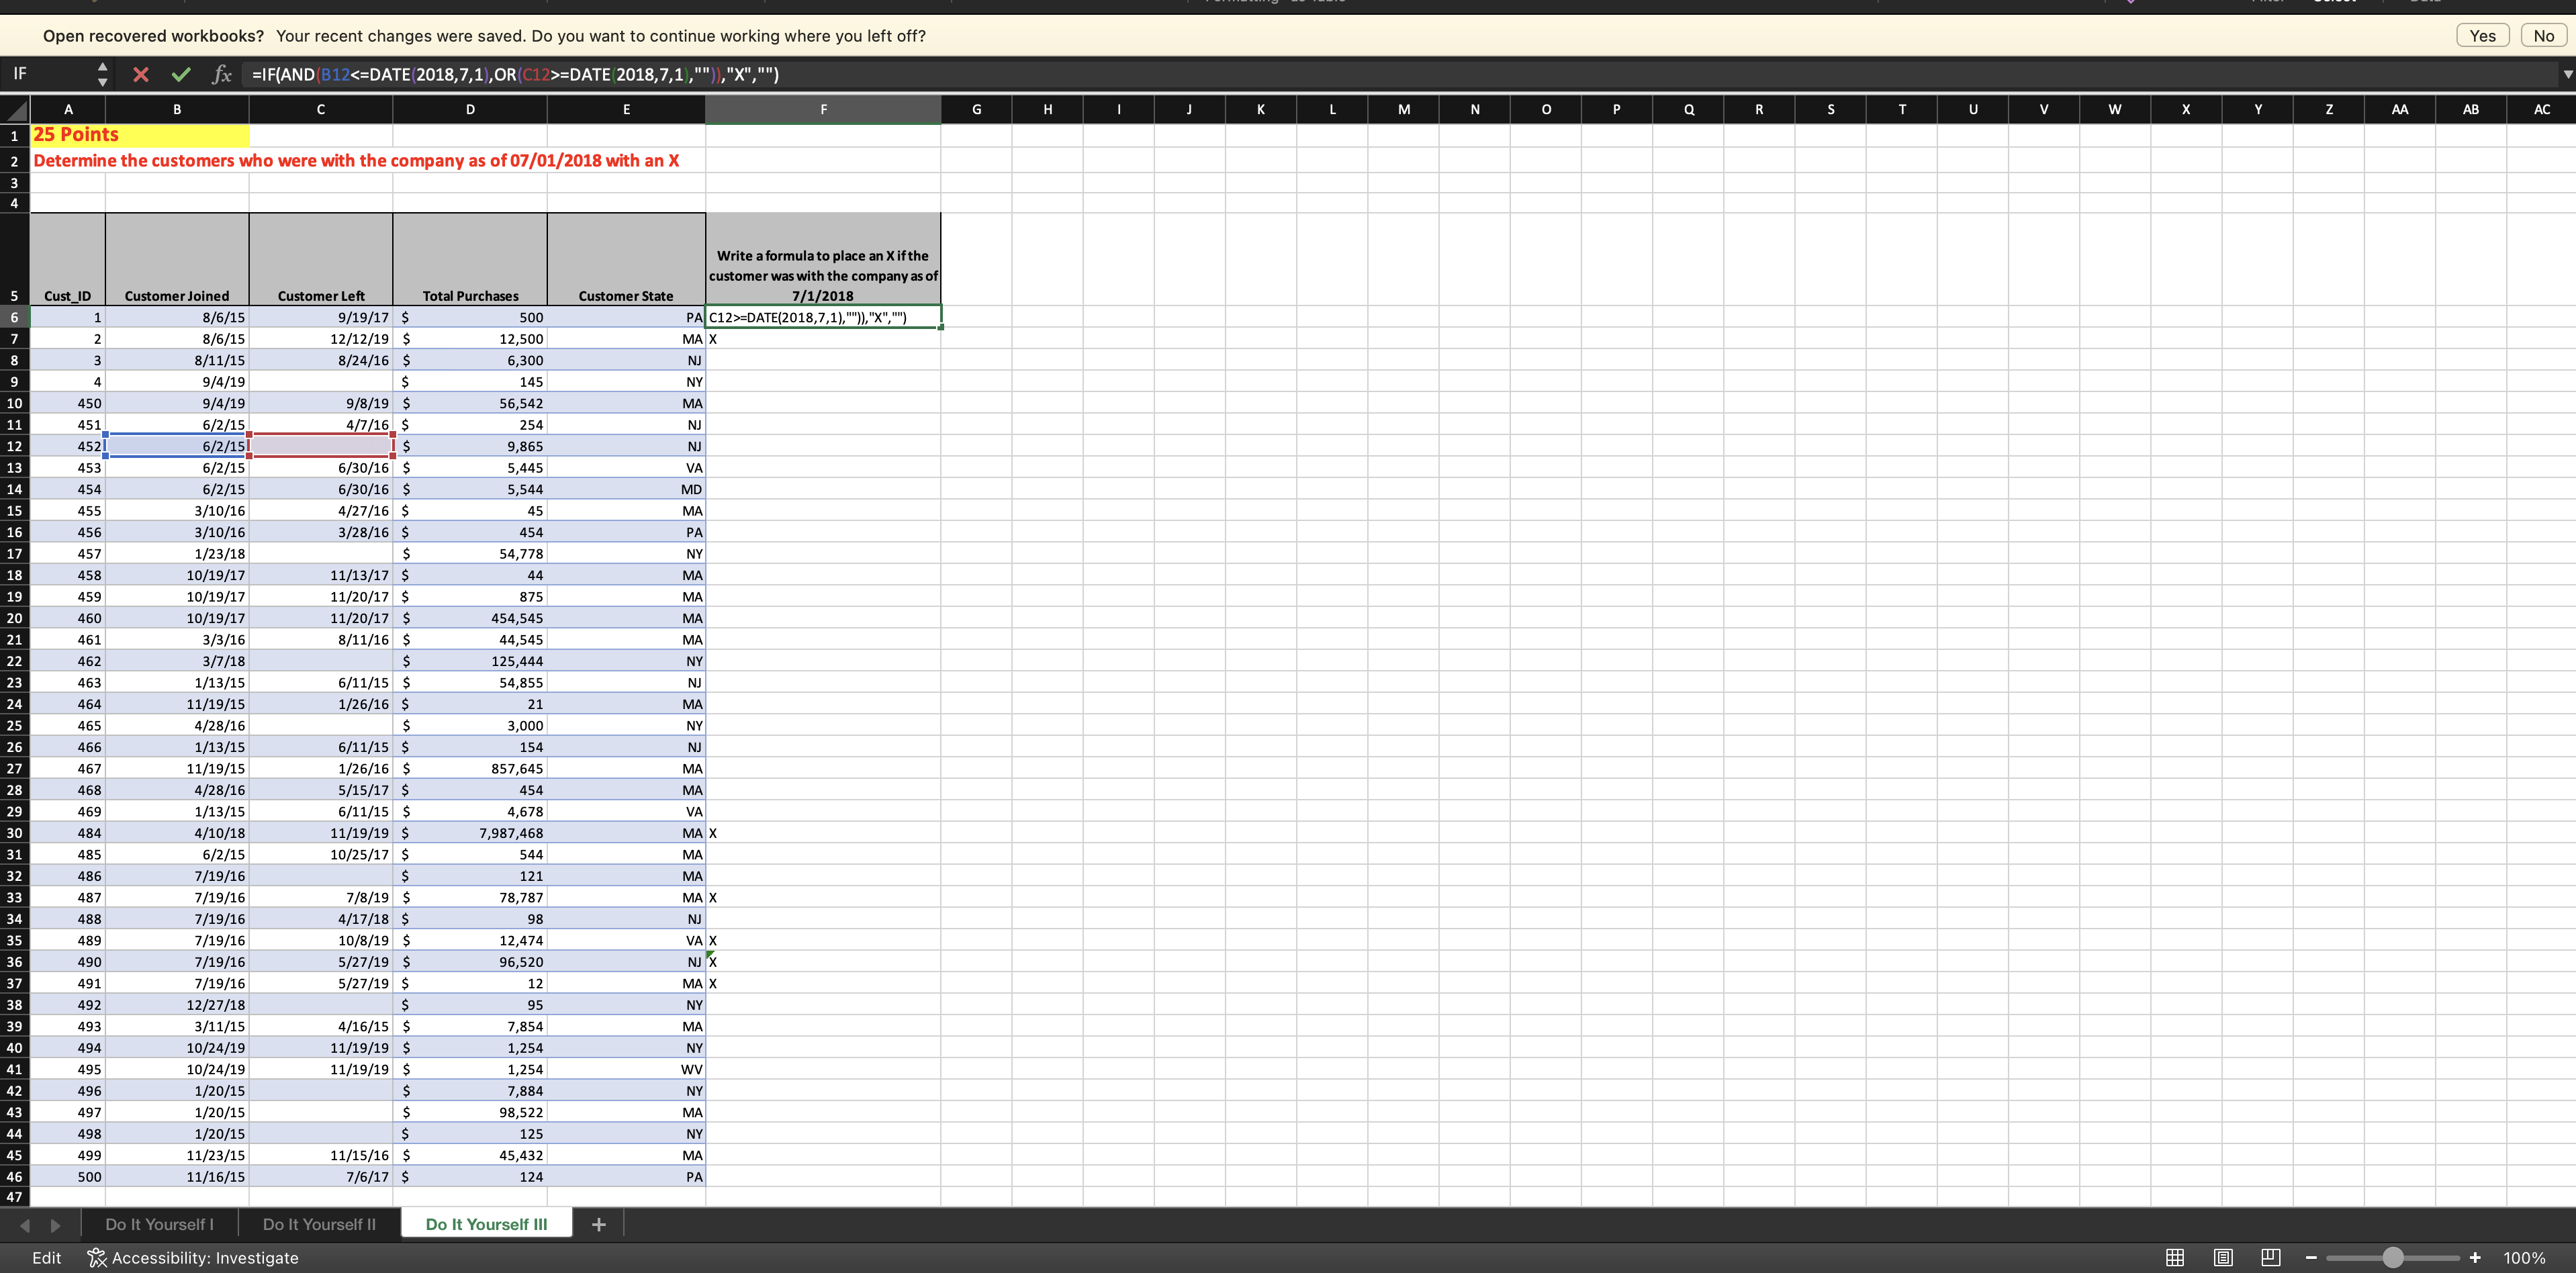2576x1273 pixels.
Task: Open Insert Function fx dialog
Action: click(222, 75)
